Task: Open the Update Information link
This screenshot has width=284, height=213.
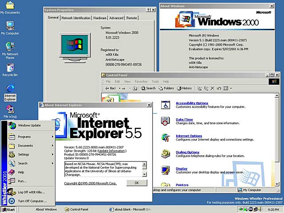Action: tap(111, 151)
